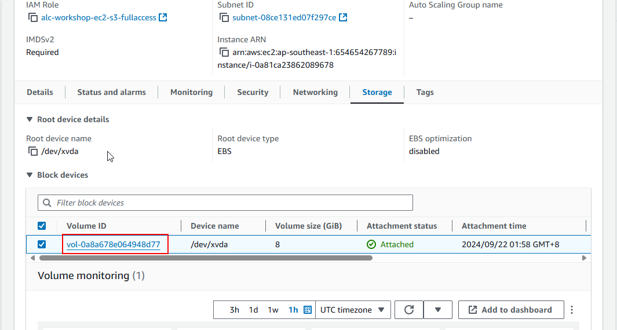Open volume vol-0a8a678e064948d77 link

[x=114, y=244]
